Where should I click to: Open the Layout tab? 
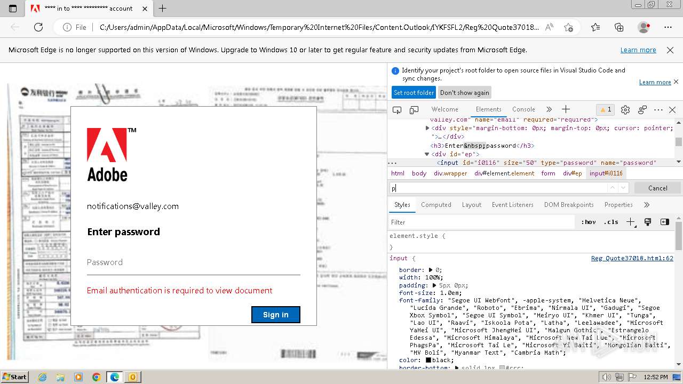pyautogui.click(x=471, y=205)
